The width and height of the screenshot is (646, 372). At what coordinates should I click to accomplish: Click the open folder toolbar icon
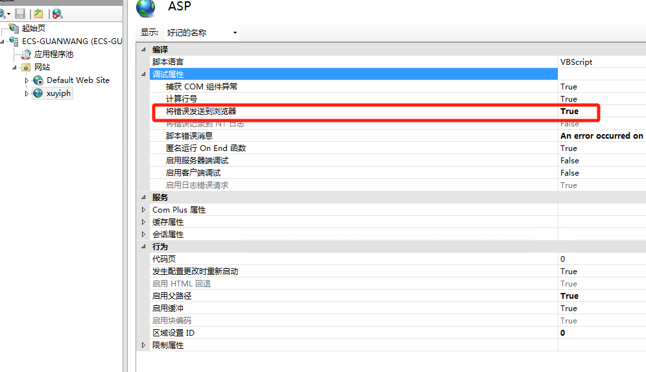[x=38, y=14]
